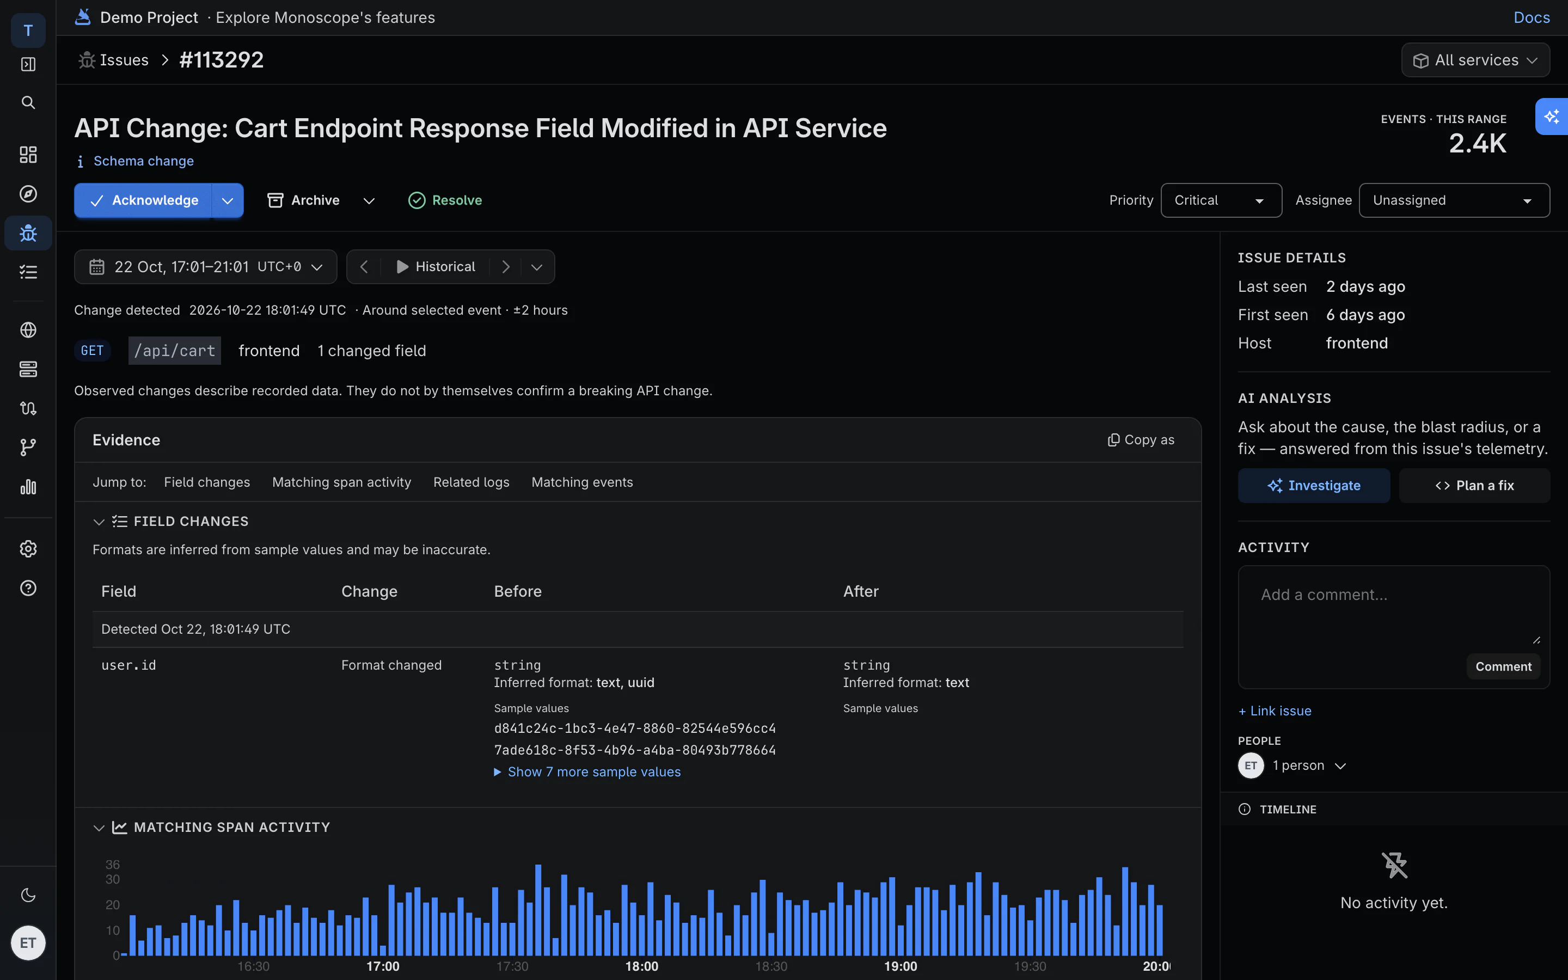This screenshot has width=1568, height=980.
Task: Click the Plan a fix button
Action: pos(1474,486)
